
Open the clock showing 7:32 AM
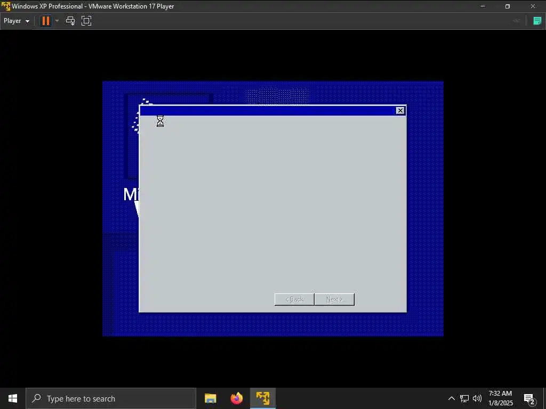[x=500, y=398]
